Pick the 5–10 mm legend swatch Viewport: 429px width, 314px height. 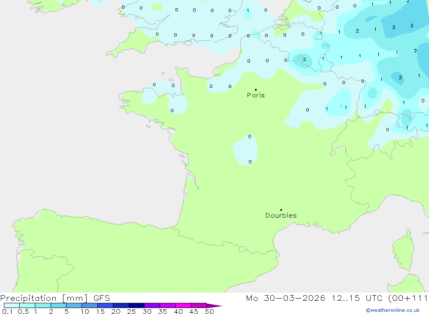coord(74,305)
